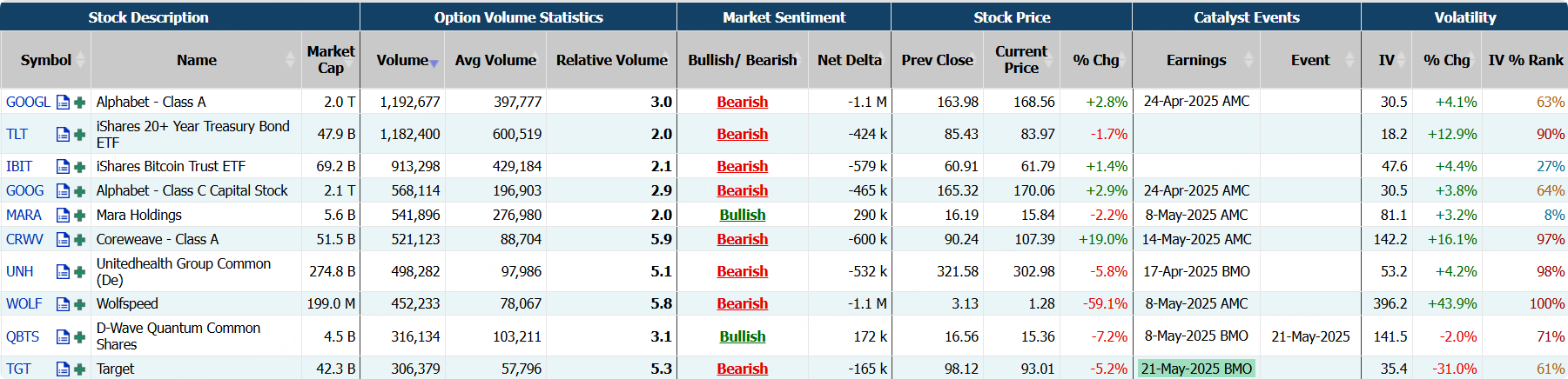Click the Bearish link in TGT row
Viewport: 1568px width, 379px height.
pyautogui.click(x=743, y=369)
